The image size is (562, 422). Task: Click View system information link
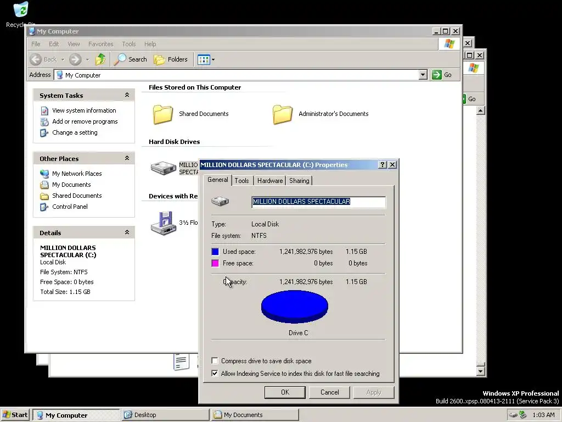pyautogui.click(x=84, y=110)
